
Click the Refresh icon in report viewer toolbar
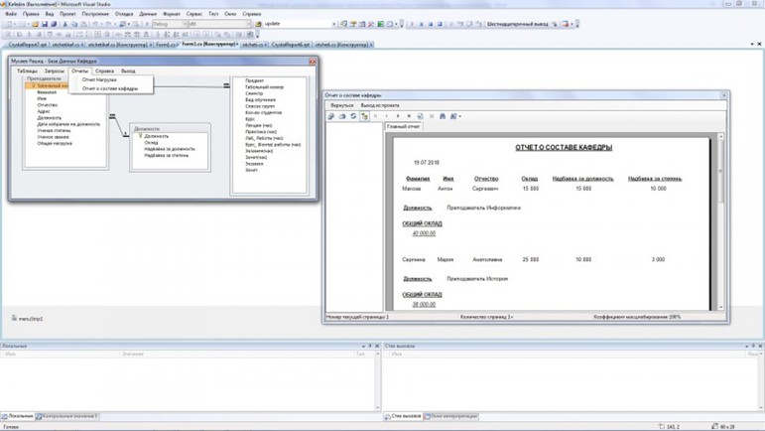coord(353,116)
